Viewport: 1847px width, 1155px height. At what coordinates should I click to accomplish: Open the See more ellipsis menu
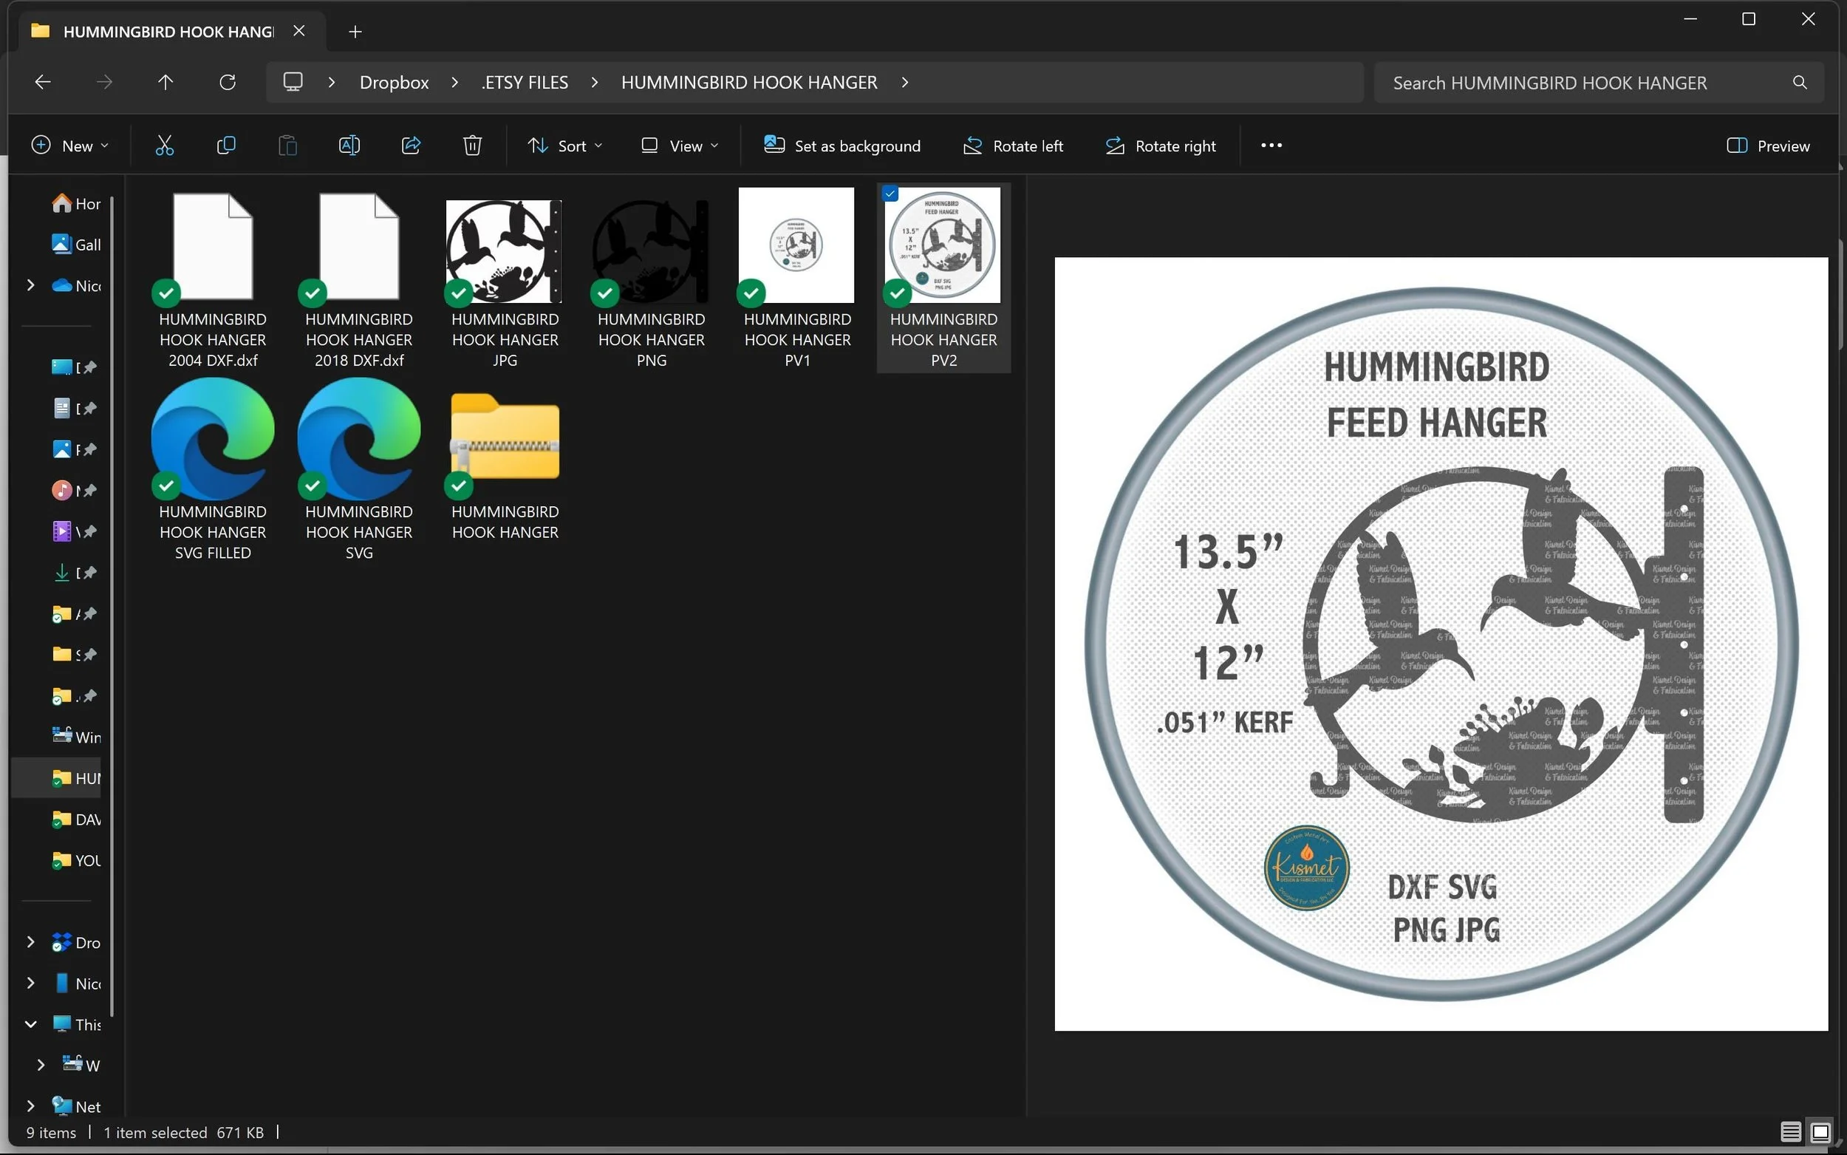[x=1271, y=145]
